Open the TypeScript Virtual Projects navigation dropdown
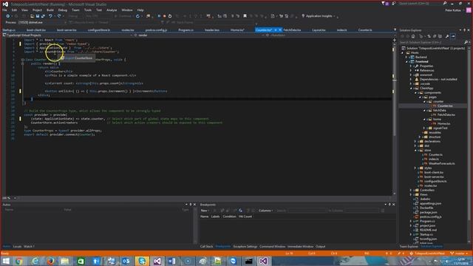This screenshot has width=473, height=266. [x=67, y=35]
